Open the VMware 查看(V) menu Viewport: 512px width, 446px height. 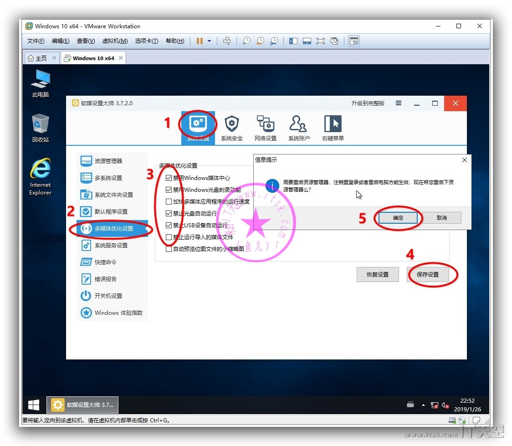[86, 41]
